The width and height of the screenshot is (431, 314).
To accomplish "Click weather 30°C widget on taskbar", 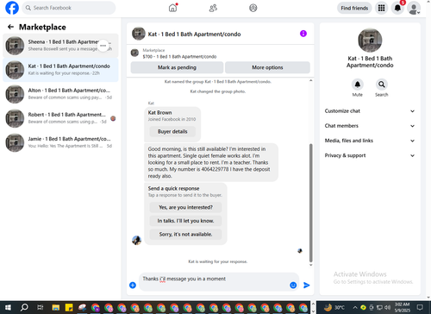I will pos(334,307).
